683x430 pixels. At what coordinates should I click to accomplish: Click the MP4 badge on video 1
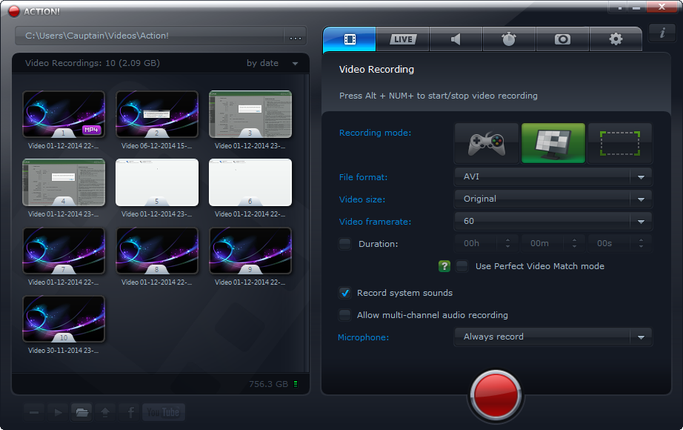91,130
